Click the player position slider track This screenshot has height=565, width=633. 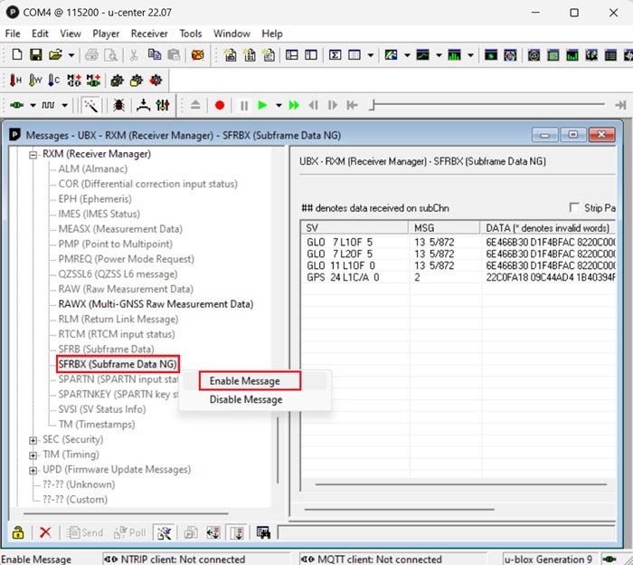pos(488,106)
